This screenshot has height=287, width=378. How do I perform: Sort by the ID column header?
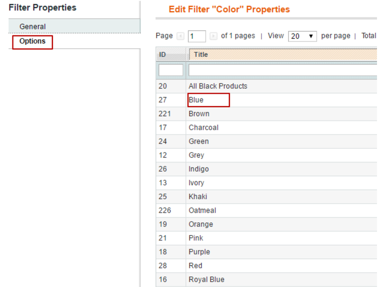pyautogui.click(x=163, y=54)
